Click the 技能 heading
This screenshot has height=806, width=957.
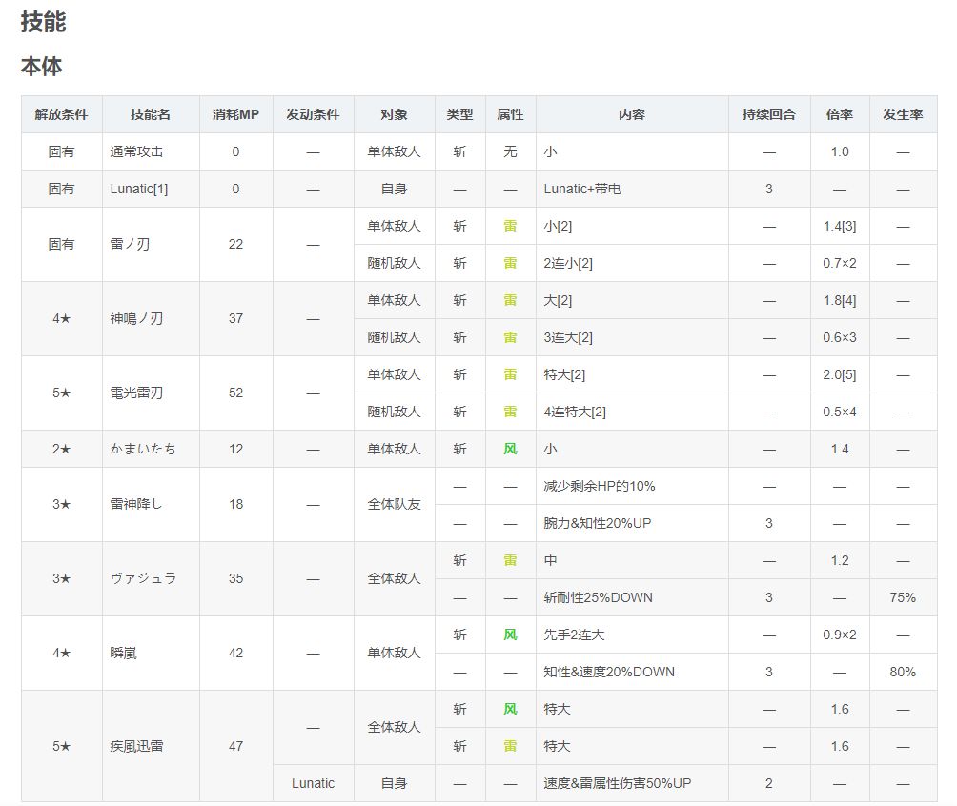click(x=43, y=22)
